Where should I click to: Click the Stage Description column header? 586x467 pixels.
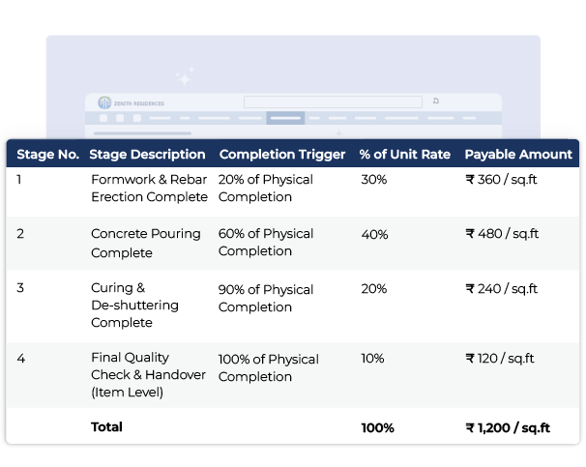click(x=147, y=155)
